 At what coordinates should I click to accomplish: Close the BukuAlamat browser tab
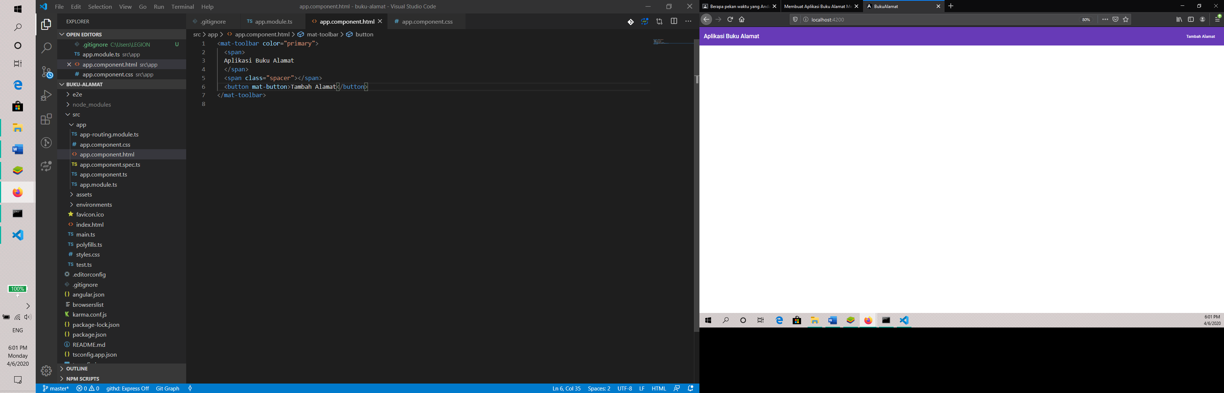pos(938,6)
